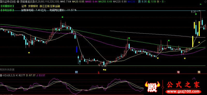Viewport: 207px width, 95px height.
Task: Select the 证券 sector link
Action: 24,6
